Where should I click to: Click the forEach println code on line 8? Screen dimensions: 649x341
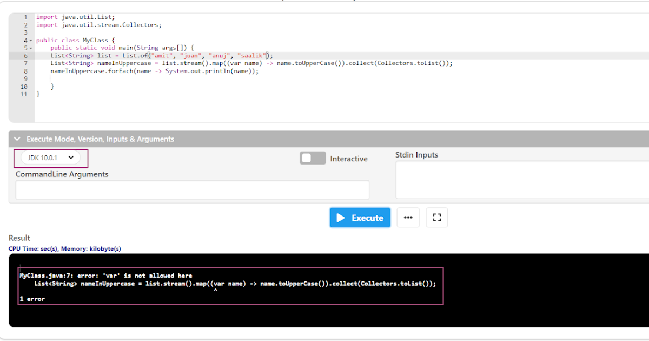(155, 71)
